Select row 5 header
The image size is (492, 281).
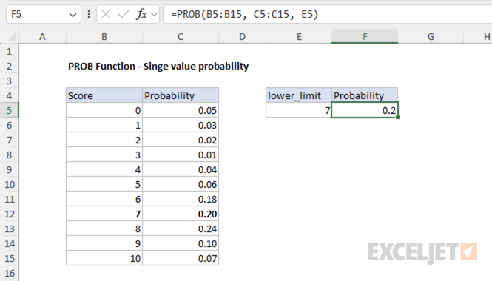[x=10, y=110]
